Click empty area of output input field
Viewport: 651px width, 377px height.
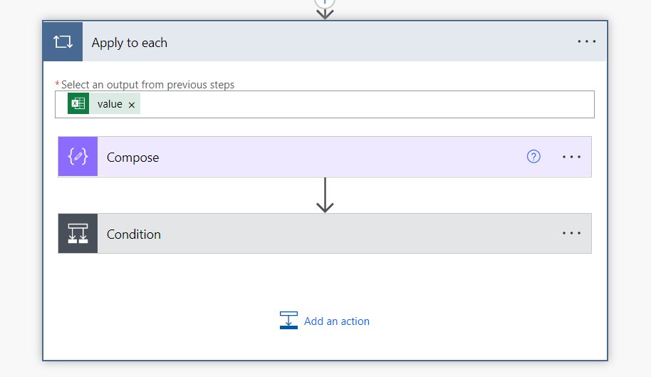pyautogui.click(x=356, y=104)
